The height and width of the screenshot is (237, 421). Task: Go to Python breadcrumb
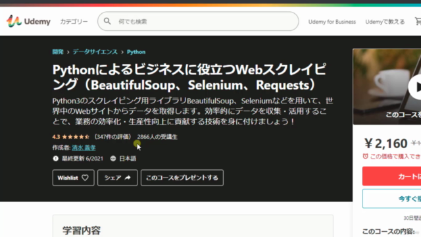tap(136, 52)
